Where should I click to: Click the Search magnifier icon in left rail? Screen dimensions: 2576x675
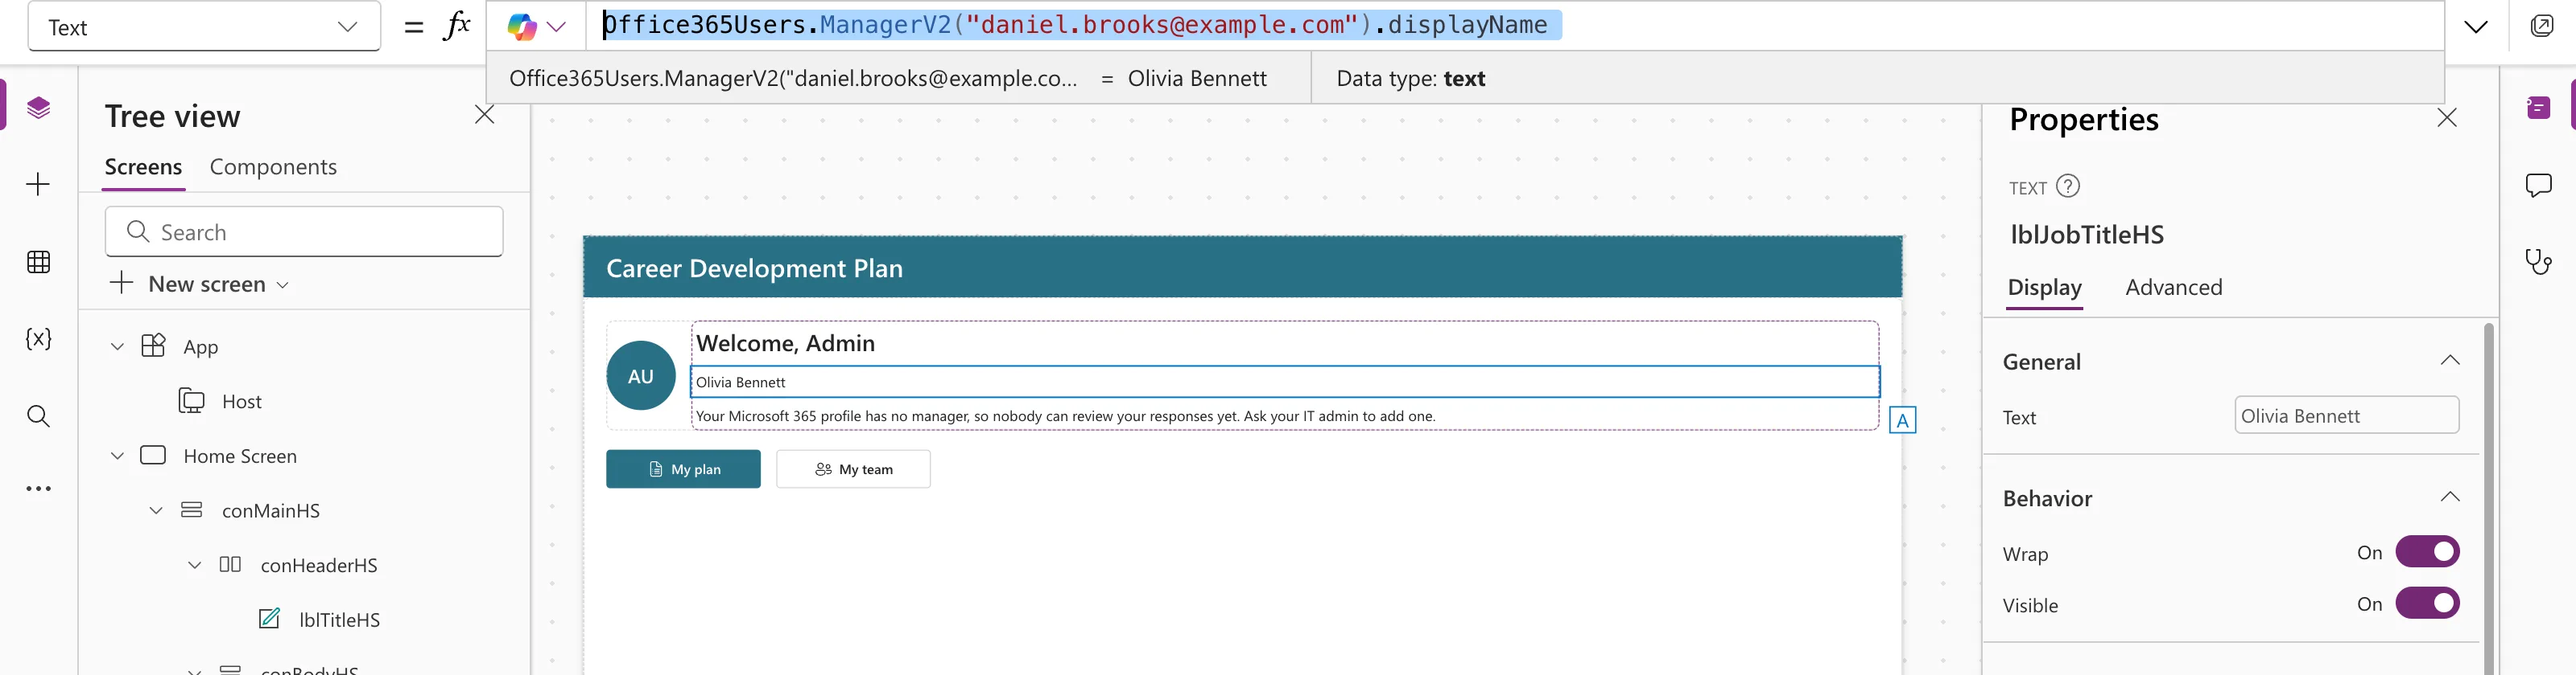[x=38, y=416]
